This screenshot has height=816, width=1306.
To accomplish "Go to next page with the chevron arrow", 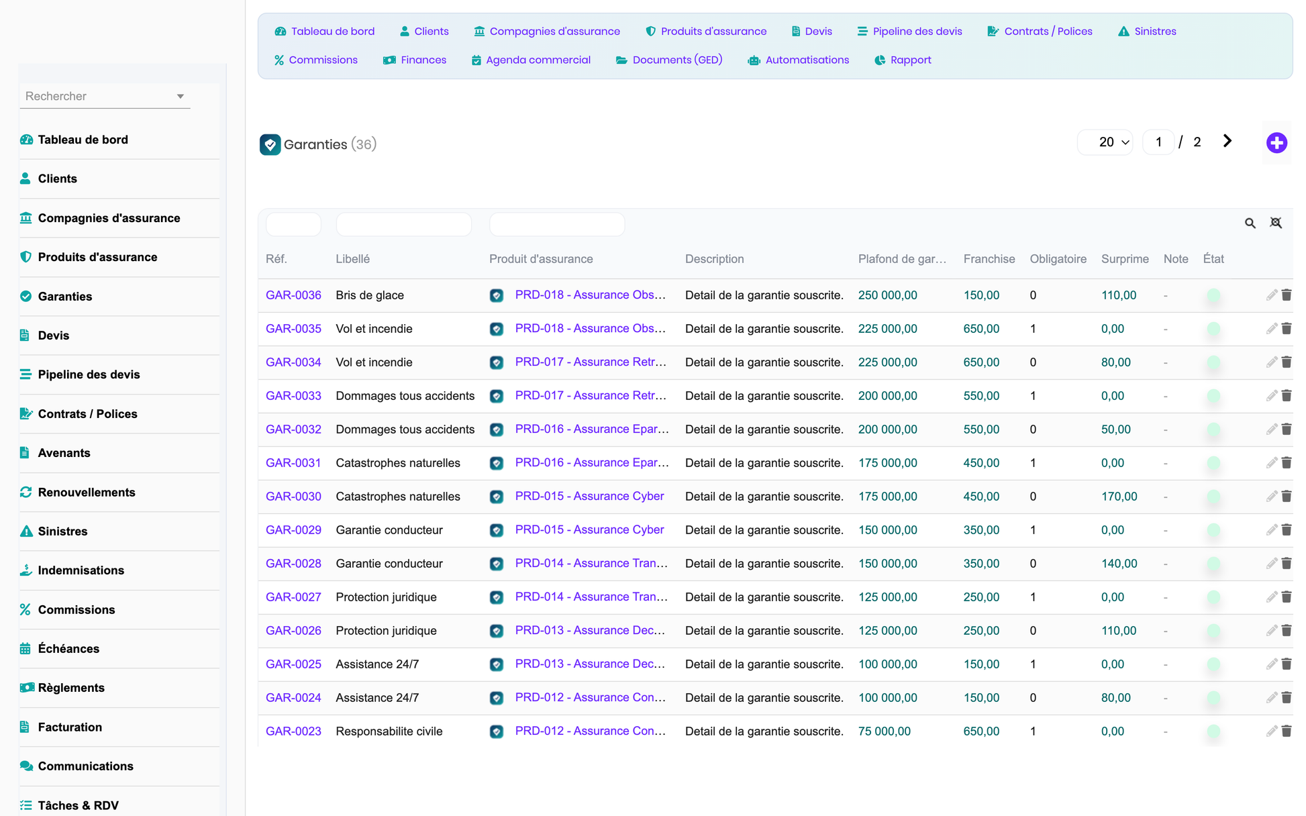I will (1227, 142).
